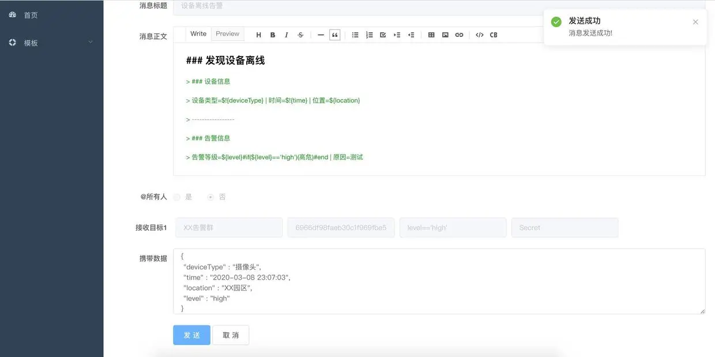This screenshot has height=357, width=715.
Task: Insert a hyperlink
Action: 459,35
